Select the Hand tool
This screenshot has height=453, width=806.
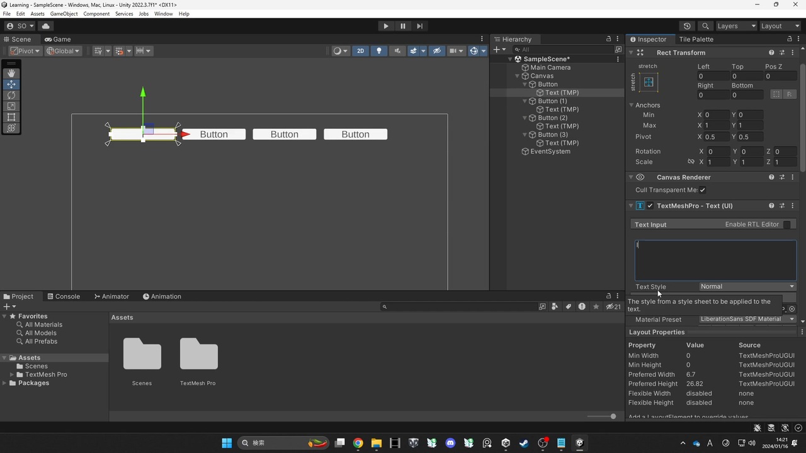pos(11,72)
